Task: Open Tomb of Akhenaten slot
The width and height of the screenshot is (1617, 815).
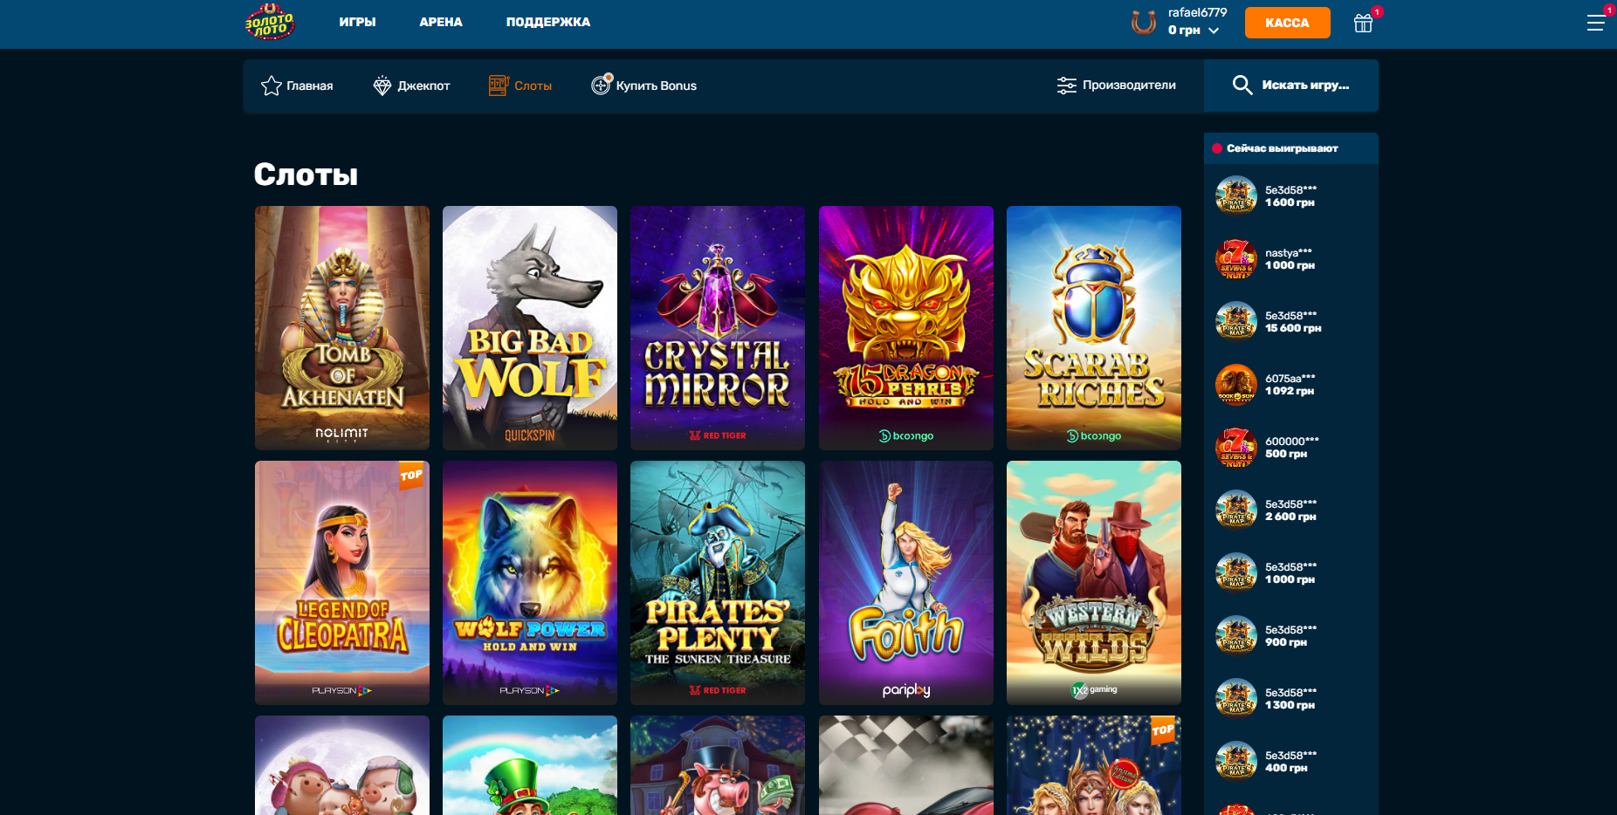Action: [342, 328]
